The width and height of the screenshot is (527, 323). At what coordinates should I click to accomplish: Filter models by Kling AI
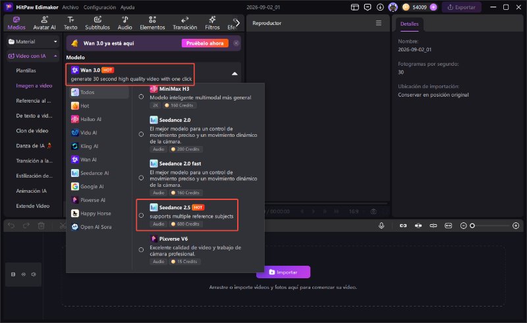[99, 146]
